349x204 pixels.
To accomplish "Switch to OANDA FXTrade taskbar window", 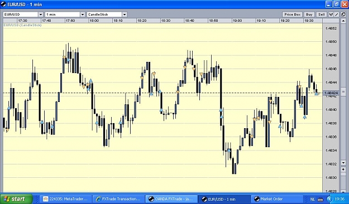I will click(x=171, y=199).
